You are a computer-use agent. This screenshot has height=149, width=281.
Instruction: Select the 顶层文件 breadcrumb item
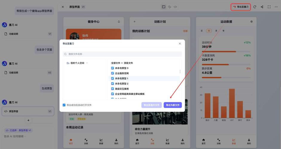[128, 63]
